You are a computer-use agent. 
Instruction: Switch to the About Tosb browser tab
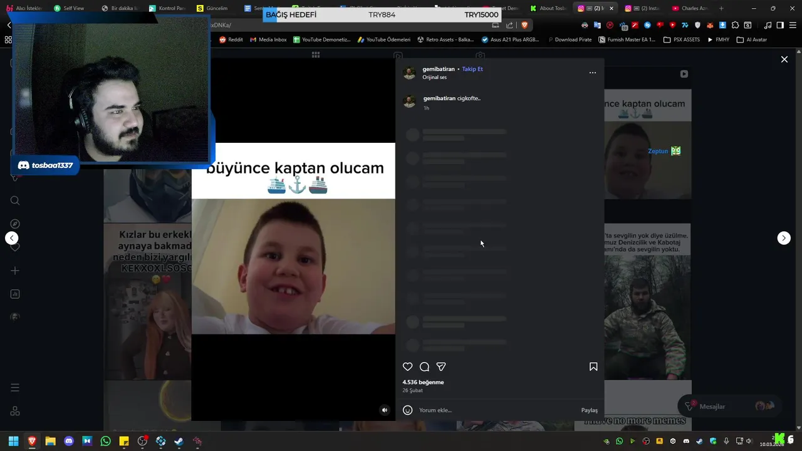[x=549, y=8]
